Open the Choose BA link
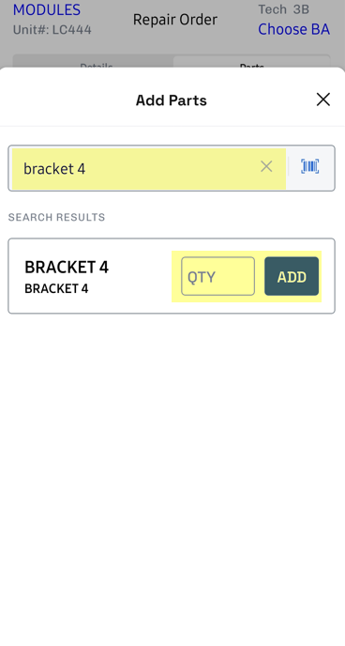The image size is (345, 646). tap(293, 29)
